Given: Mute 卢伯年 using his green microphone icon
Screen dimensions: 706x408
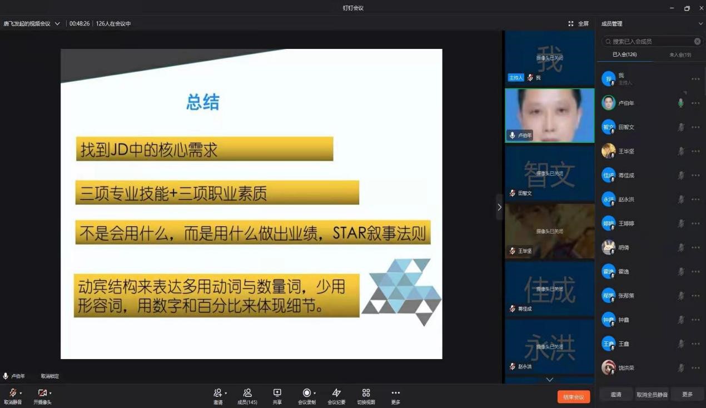Looking at the screenshot, I should [680, 103].
